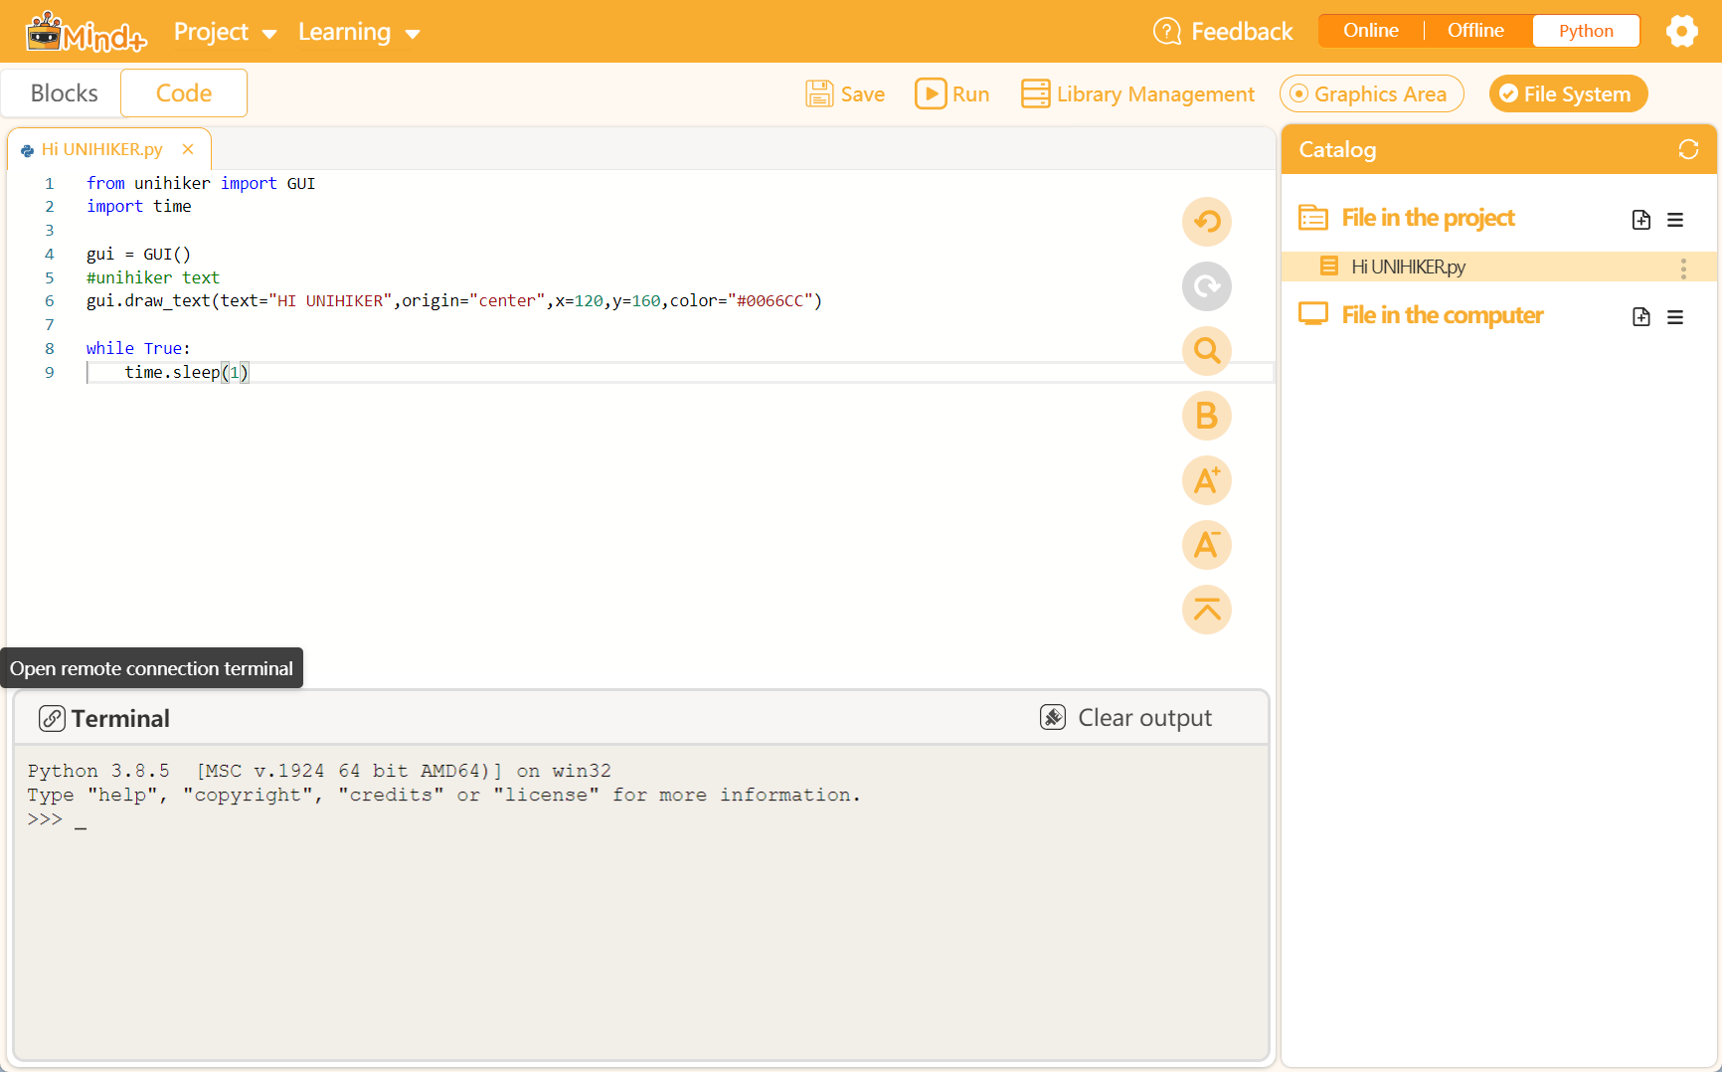This screenshot has height=1072, width=1722.
Task: Click the add-file icon beside File in the project
Action: coord(1640,220)
